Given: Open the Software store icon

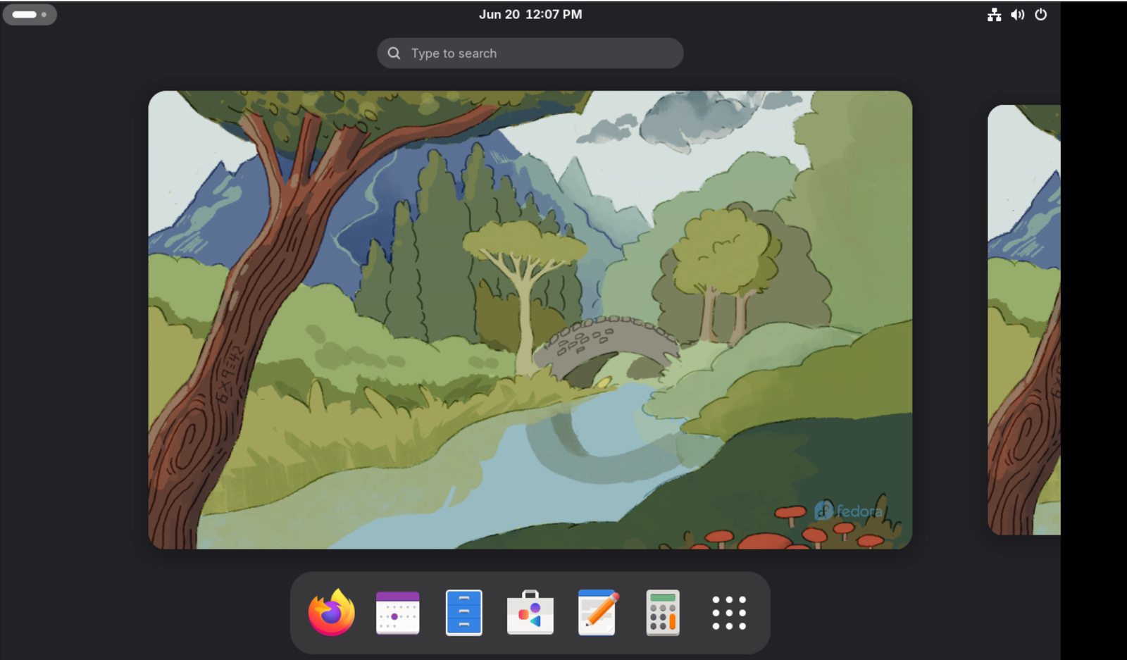Looking at the screenshot, I should click(530, 613).
